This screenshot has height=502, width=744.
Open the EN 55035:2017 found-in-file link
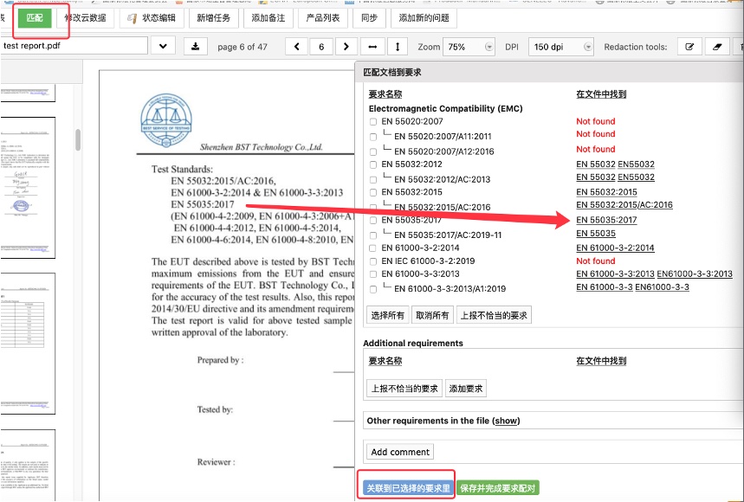[606, 220]
